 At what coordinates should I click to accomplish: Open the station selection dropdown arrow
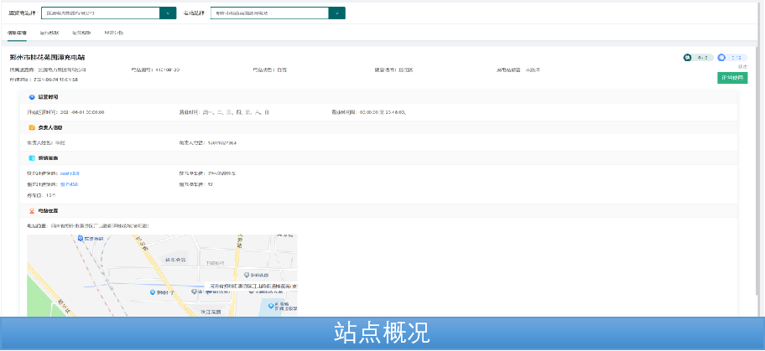(337, 13)
